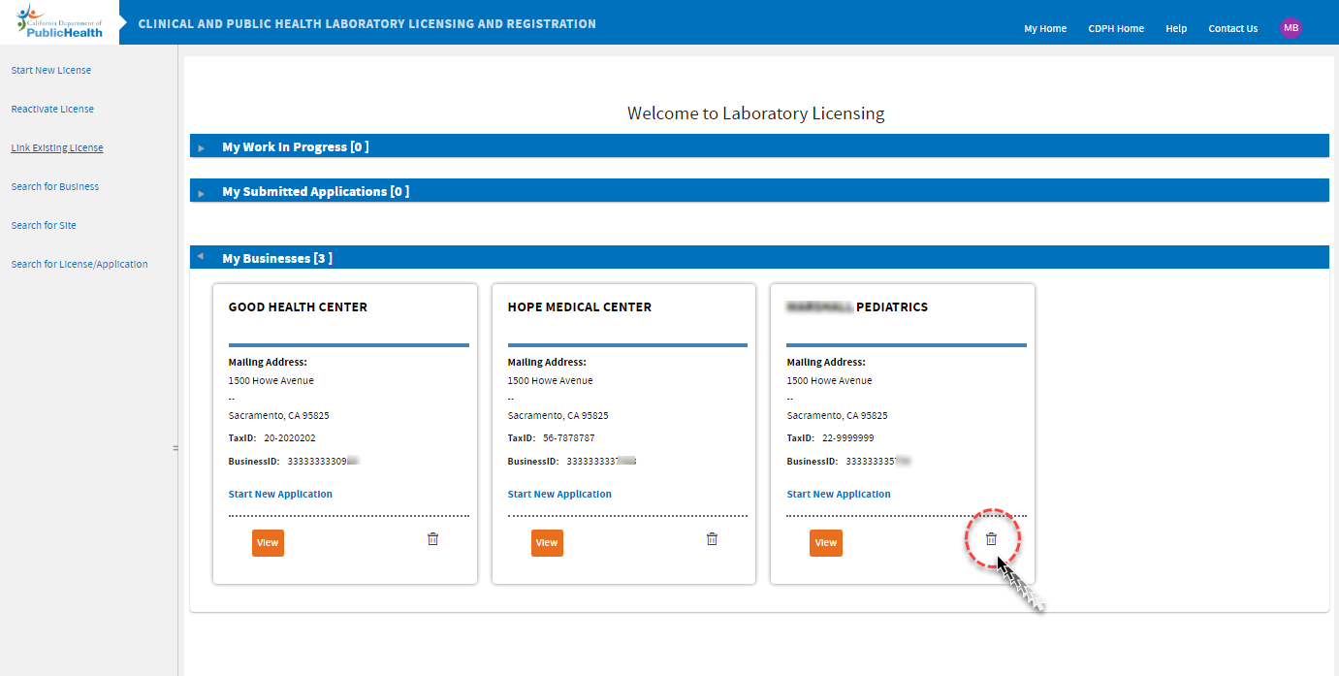Select TaxID value 20-2020202
The width and height of the screenshot is (1339, 676).
pos(290,438)
